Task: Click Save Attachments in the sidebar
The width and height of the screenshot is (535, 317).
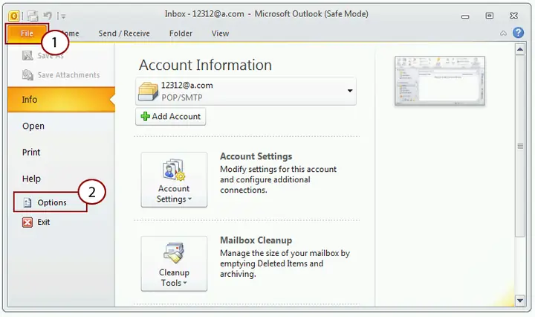Action: pyautogui.click(x=61, y=75)
